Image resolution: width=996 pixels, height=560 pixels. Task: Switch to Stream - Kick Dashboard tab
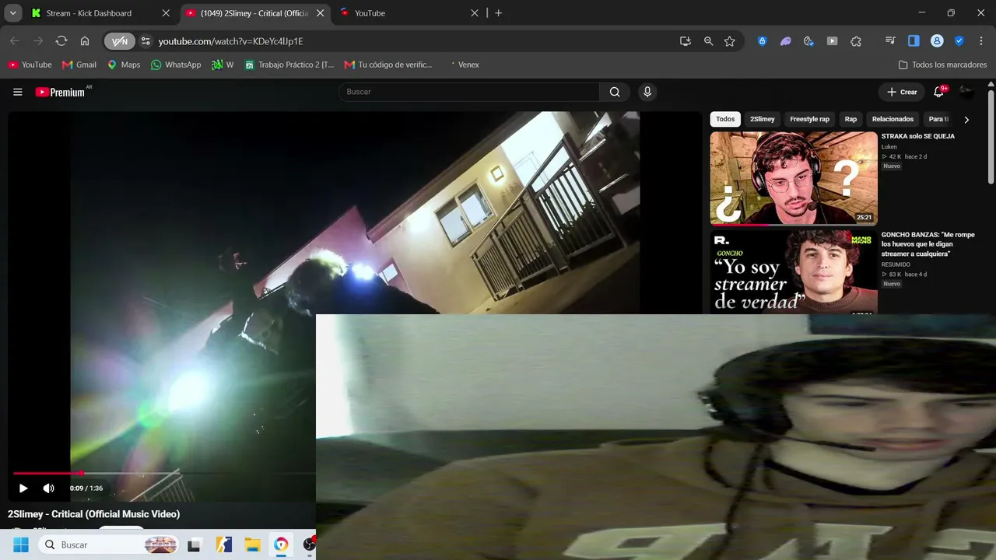tap(100, 13)
